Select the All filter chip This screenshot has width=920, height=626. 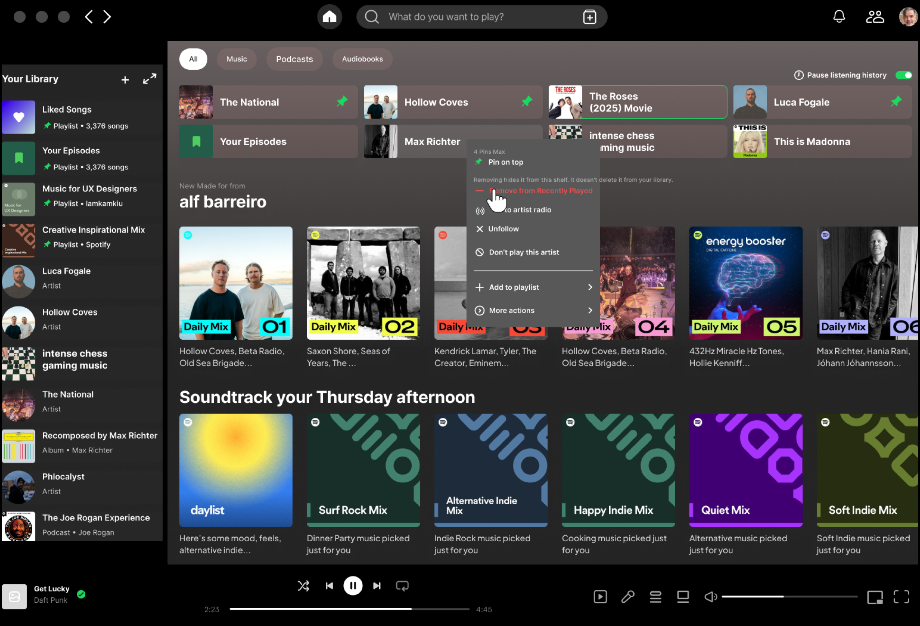pos(193,59)
